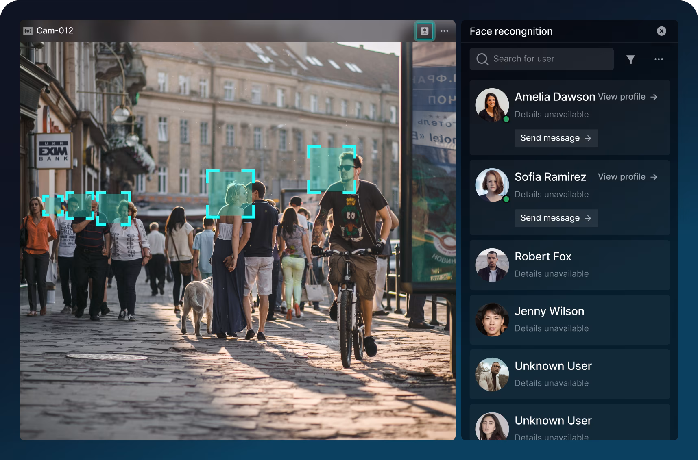Viewport: 698px width, 460px height.
Task: Open Cam-012 more options menu
Action: [444, 31]
